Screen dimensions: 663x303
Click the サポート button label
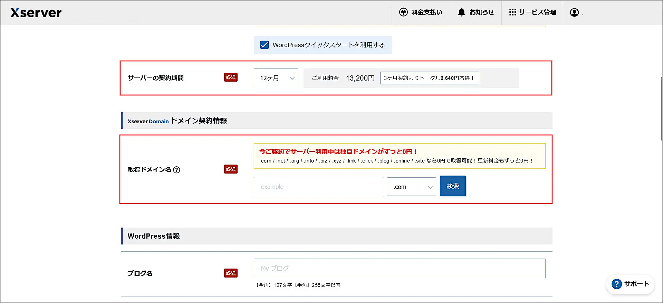point(636,284)
